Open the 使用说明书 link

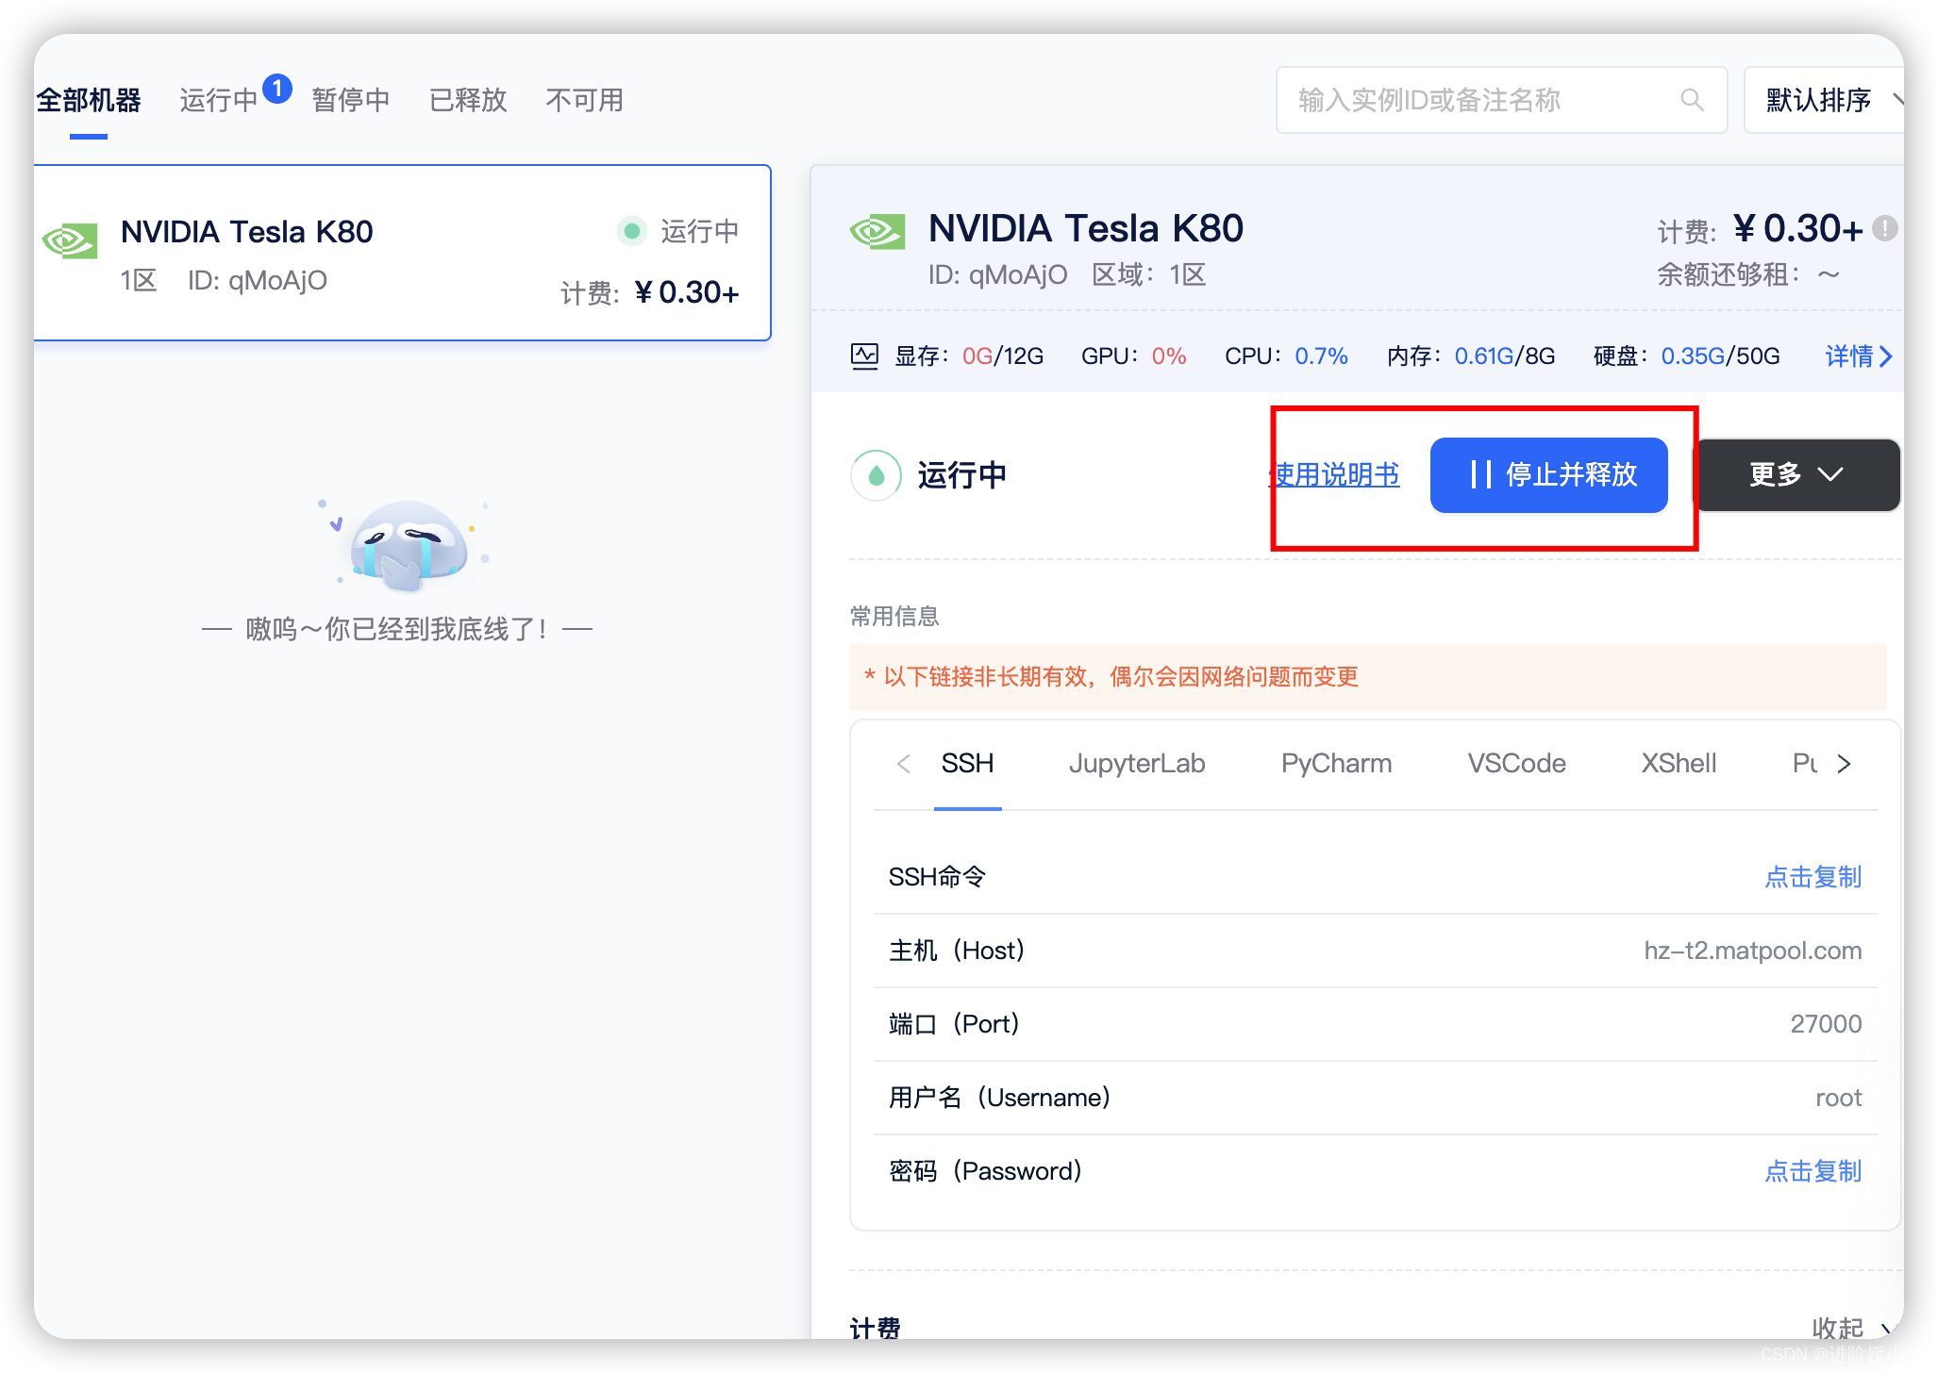pyautogui.click(x=1334, y=474)
